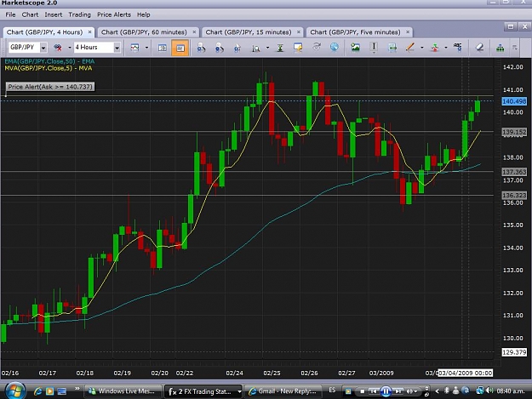The width and height of the screenshot is (532, 399).
Task: Toggle the first data window mode button
Action: pyautogui.click(x=163, y=48)
